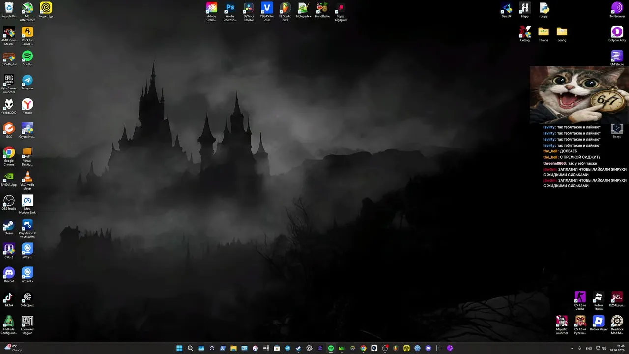The height and width of the screenshot is (354, 629).
Task: Open the DaVinci Resolve shortcut
Action: tap(249, 12)
